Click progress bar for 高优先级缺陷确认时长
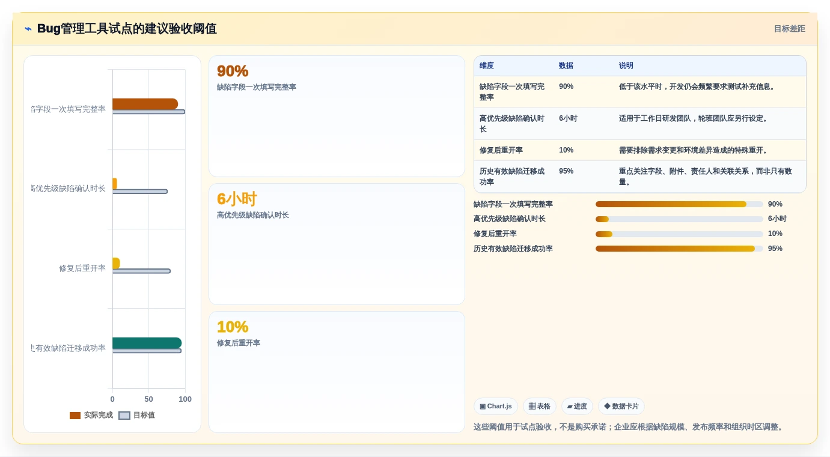Viewport: 830px width, 457px height. (679, 219)
